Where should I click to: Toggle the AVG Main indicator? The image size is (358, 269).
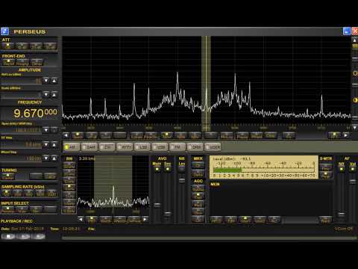tap(157, 169)
